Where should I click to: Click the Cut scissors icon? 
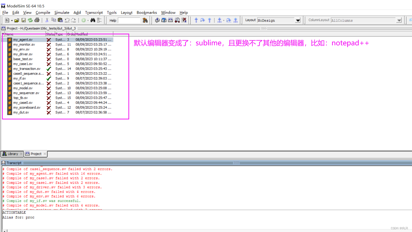(x=47, y=20)
